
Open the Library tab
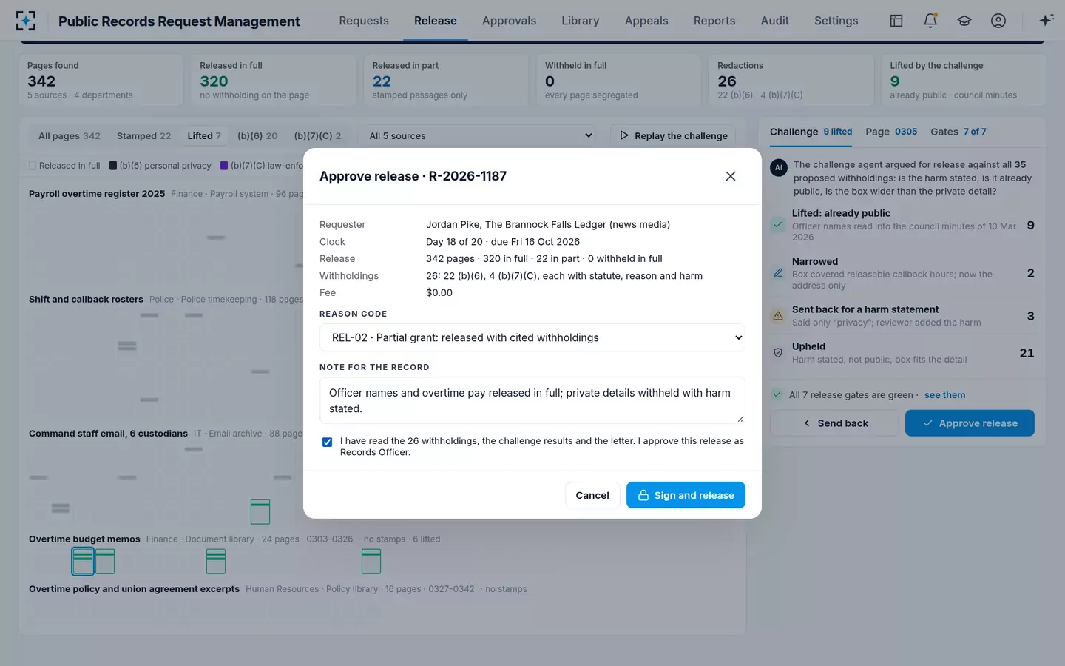click(581, 21)
